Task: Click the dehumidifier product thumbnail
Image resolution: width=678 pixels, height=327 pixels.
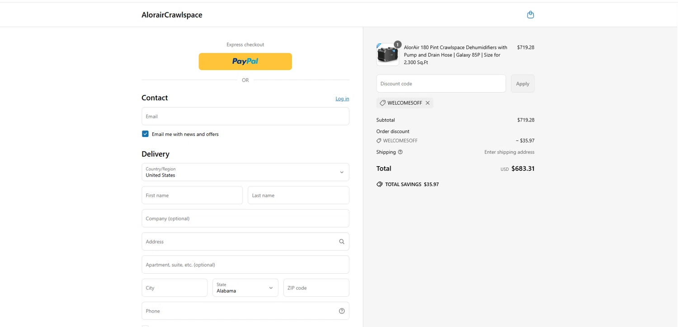Action: pos(388,55)
